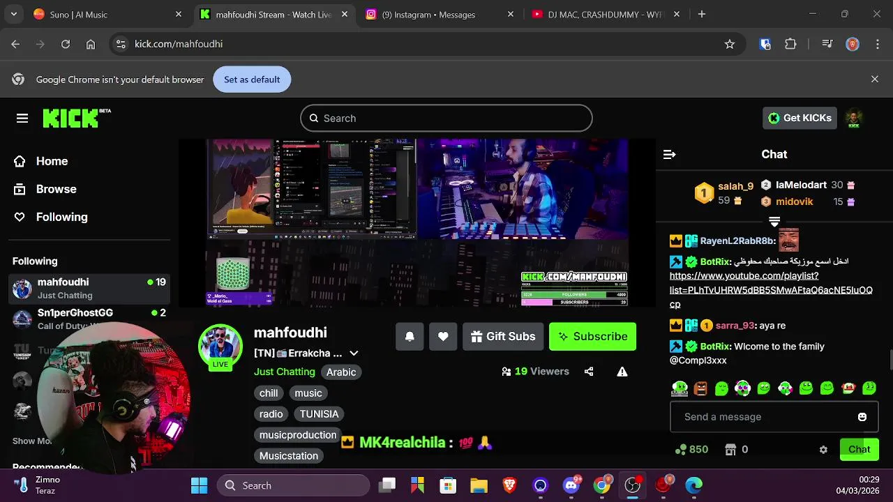Click the Arabic language tag
The width and height of the screenshot is (893, 502).
click(341, 372)
